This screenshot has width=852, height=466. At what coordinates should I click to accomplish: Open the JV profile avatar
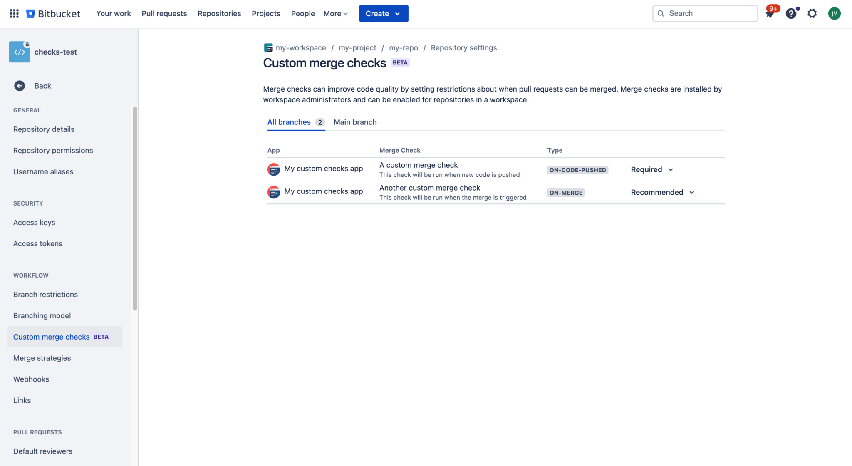click(834, 13)
